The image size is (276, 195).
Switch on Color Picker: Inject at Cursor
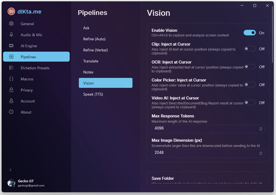249,85
